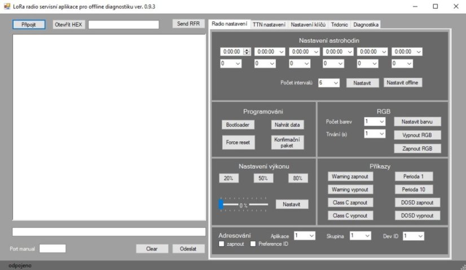Click the Nastavit offline button
The image size is (466, 270).
(x=402, y=82)
